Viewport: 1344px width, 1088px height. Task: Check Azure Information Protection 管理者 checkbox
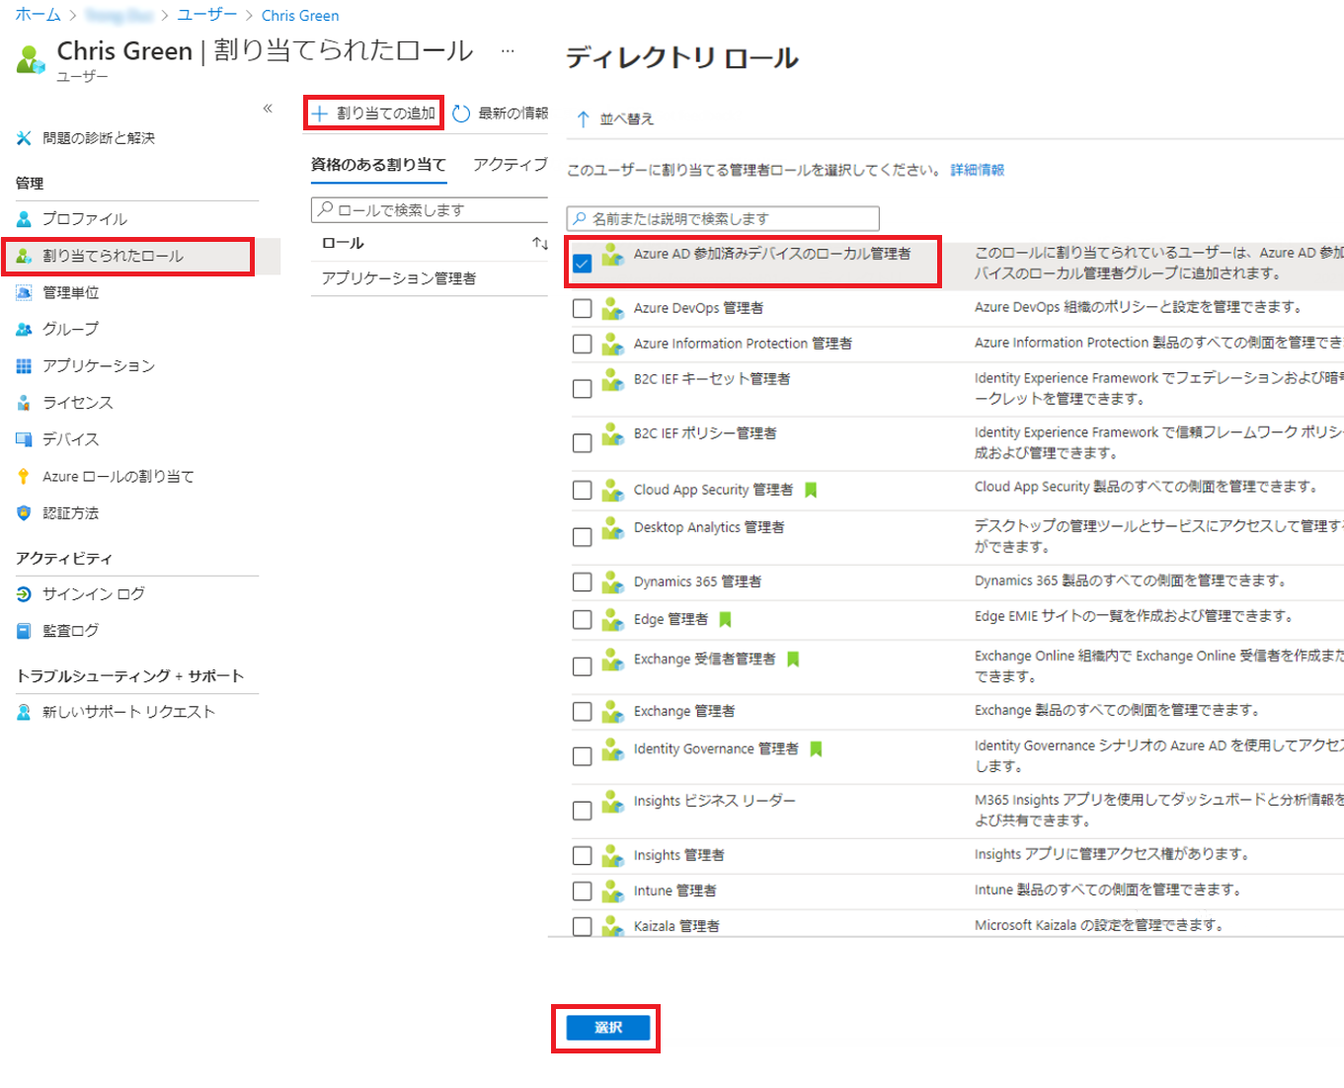click(x=583, y=344)
